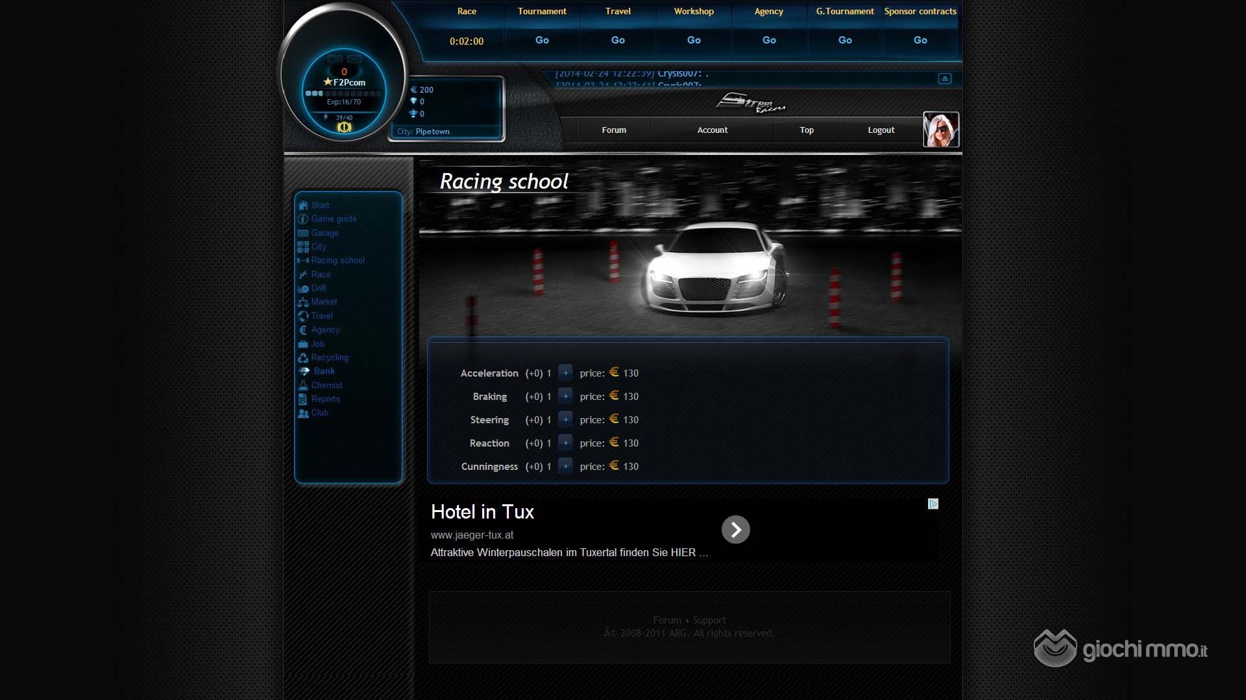Click the yellow brake indicator icon in gauge

coord(344,128)
